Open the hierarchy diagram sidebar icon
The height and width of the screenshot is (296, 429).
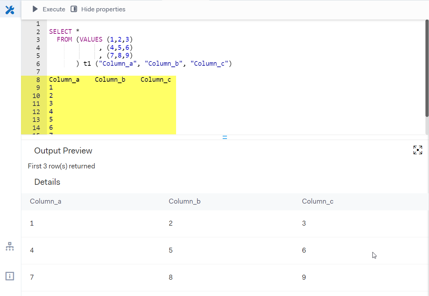(x=10, y=246)
